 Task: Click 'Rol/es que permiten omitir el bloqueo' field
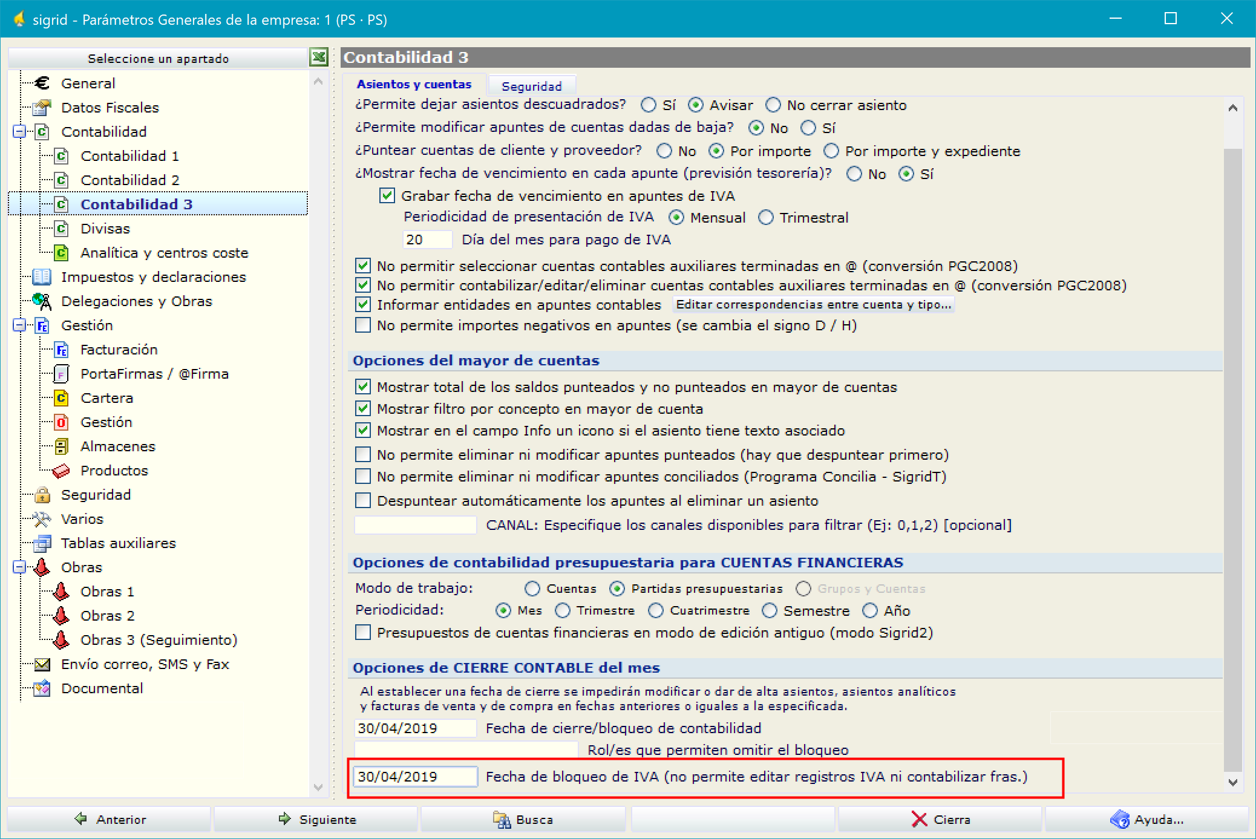click(x=466, y=749)
